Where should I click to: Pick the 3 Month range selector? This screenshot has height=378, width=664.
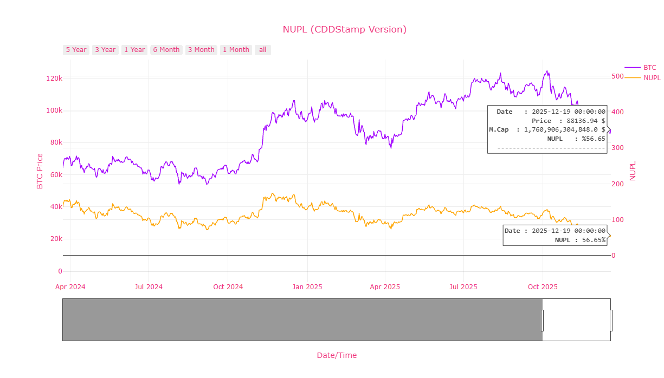(201, 50)
